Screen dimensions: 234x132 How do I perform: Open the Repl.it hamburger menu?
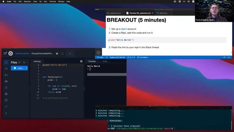(5, 54)
